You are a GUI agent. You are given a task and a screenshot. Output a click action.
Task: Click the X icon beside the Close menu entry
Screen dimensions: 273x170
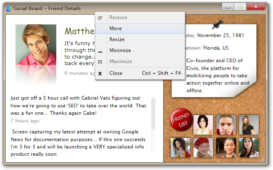click(x=100, y=74)
